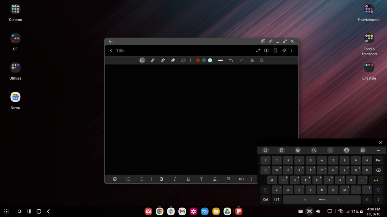Open the note attachment options
This screenshot has width=387, height=217.
pos(284,50)
